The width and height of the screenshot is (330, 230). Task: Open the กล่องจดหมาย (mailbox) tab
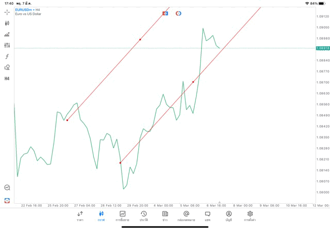pyautogui.click(x=186, y=216)
